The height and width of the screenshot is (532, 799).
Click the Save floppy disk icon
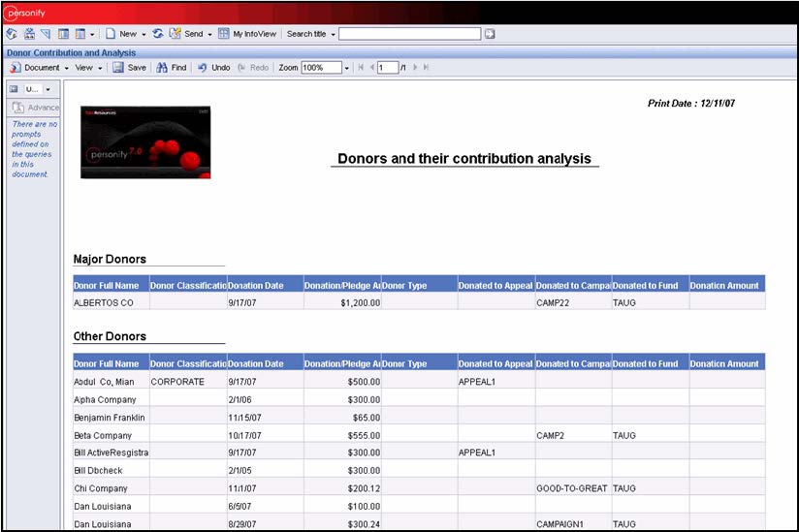click(x=118, y=67)
